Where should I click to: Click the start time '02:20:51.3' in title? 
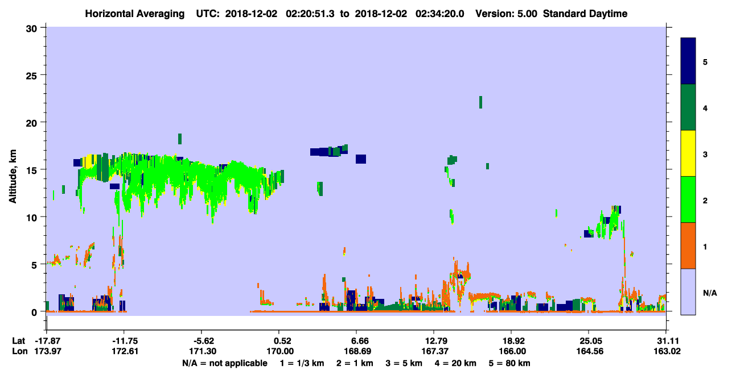tap(311, 14)
